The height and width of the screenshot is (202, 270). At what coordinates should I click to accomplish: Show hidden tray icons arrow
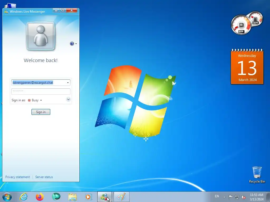click(x=224, y=197)
